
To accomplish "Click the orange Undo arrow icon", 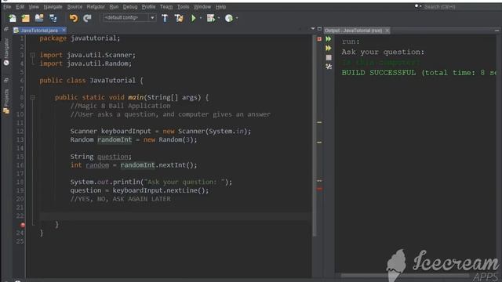I will coord(74,18).
